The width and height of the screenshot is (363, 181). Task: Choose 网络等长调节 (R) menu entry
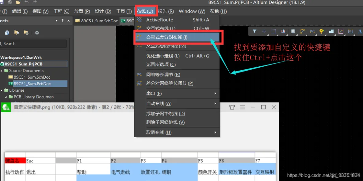point(177,75)
